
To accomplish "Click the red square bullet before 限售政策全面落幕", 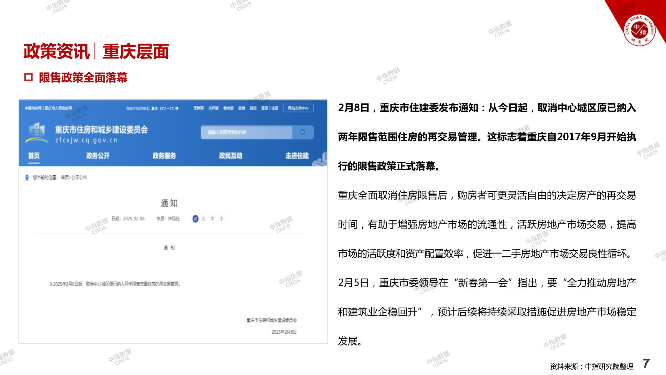I will click(28, 77).
